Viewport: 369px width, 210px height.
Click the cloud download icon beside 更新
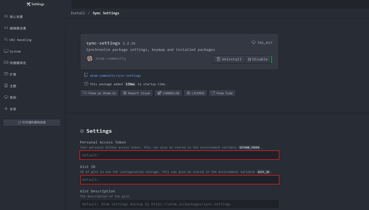tap(6, 97)
